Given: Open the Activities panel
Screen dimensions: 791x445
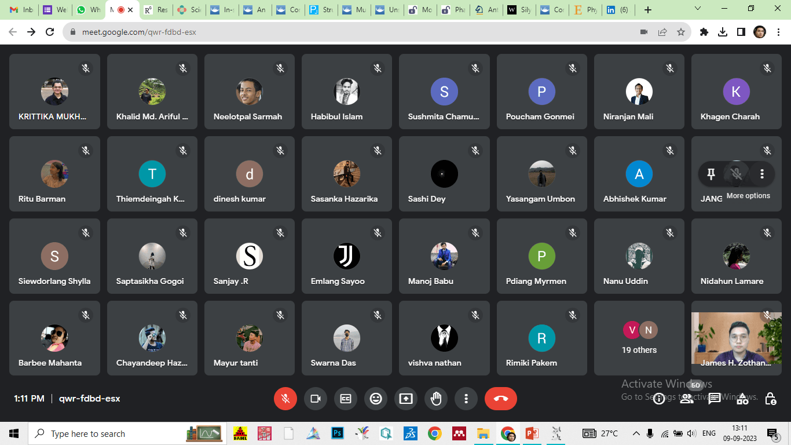Looking at the screenshot, I should click(742, 399).
